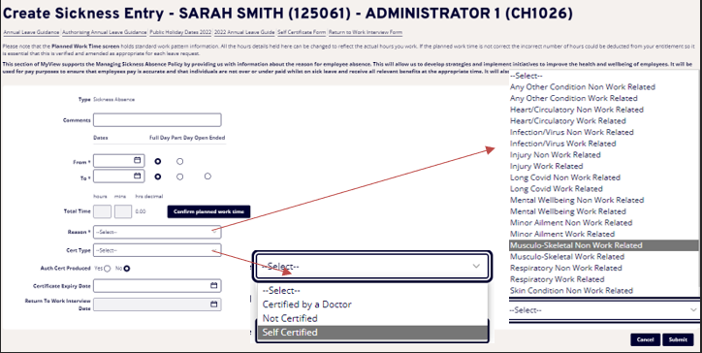Open Certificate Expiry Date calendar icon
This screenshot has height=353, width=702.
click(x=213, y=285)
